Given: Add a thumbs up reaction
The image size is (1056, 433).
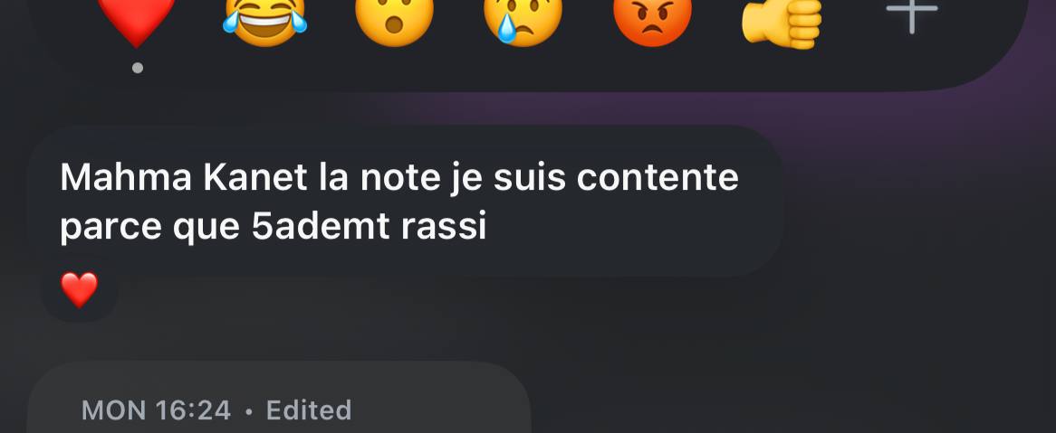Looking at the screenshot, I should coord(782,23).
